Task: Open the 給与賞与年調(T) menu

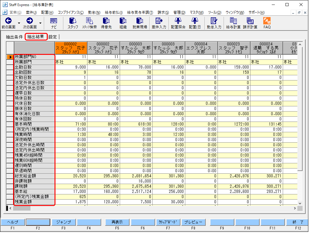Action: [140, 12]
